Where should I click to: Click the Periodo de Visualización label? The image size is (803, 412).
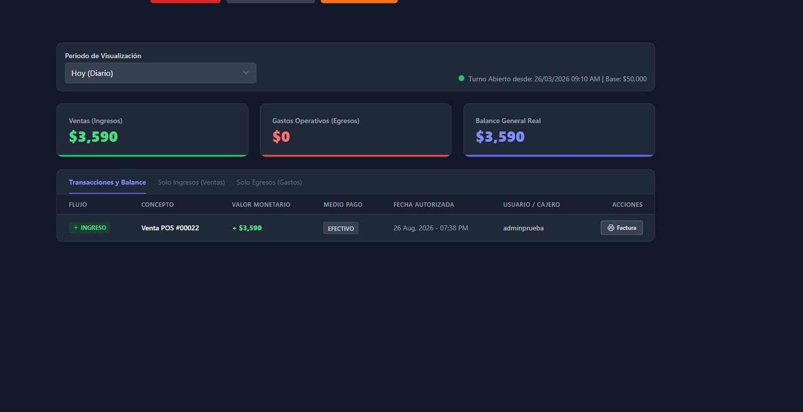click(103, 56)
